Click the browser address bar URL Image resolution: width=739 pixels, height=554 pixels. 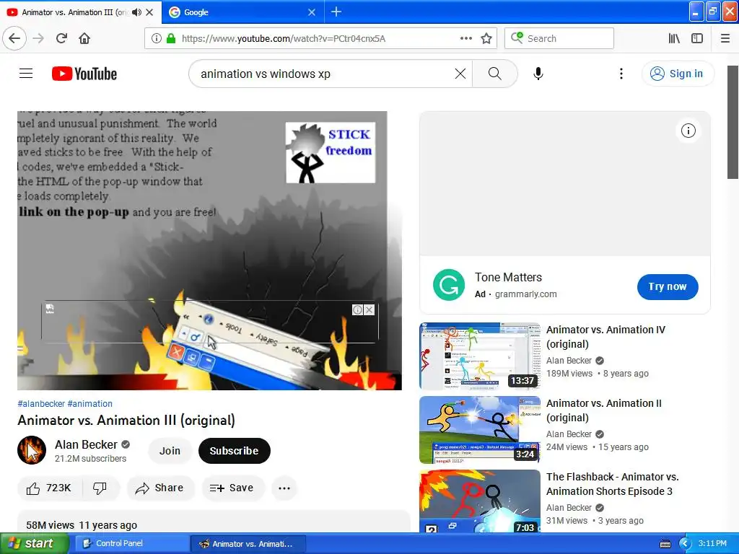pyautogui.click(x=284, y=38)
